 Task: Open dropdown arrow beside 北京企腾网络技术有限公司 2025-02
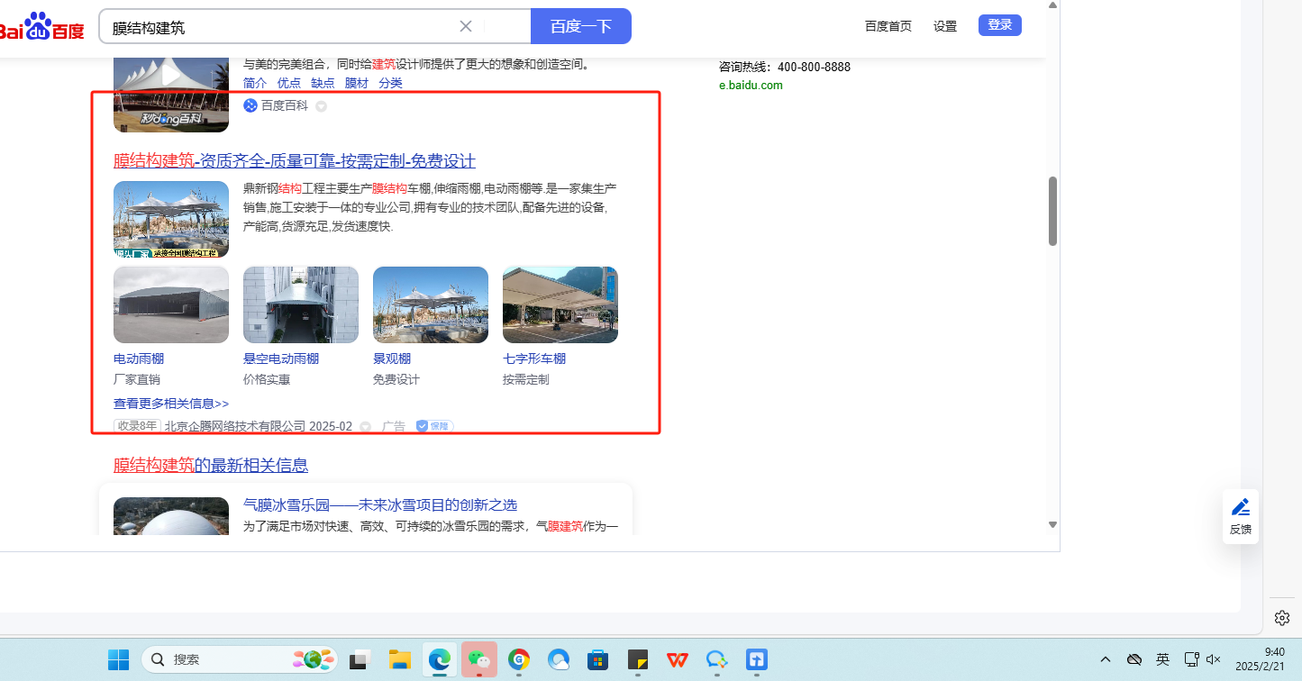(x=365, y=427)
